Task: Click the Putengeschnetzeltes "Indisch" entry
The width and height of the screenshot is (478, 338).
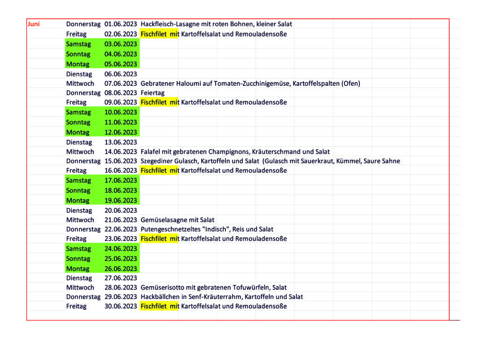Action: tap(207, 229)
